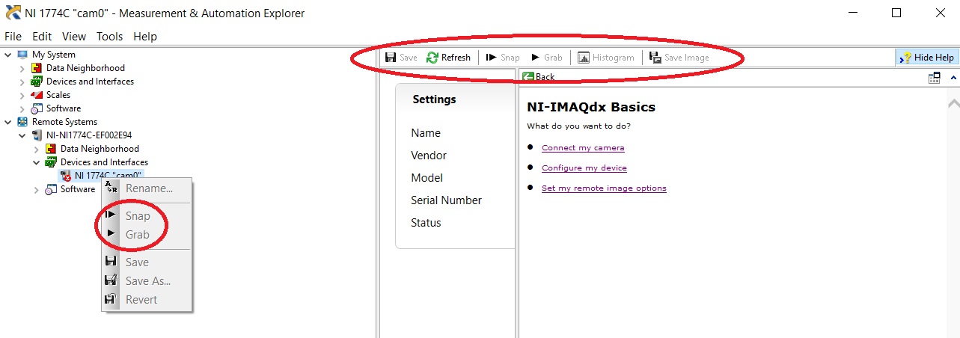Expand Software under My System
960x338 pixels.
pos(22,108)
